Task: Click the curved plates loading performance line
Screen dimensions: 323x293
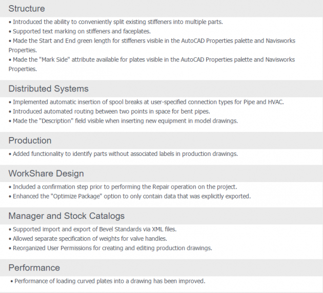Action: point(108,281)
